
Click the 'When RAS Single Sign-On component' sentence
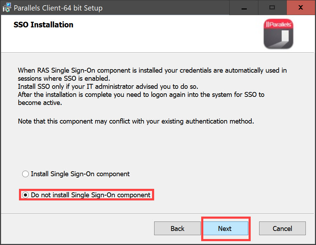tap(152, 71)
